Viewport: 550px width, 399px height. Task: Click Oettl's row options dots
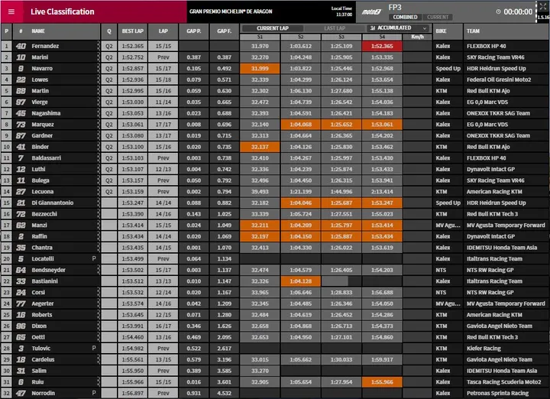tap(99, 337)
